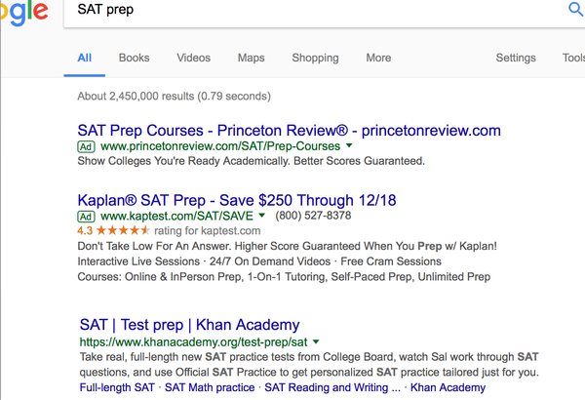Click the Ad badge beside kaptest.com URL
Viewport: 585px width, 400px height.
(x=86, y=217)
